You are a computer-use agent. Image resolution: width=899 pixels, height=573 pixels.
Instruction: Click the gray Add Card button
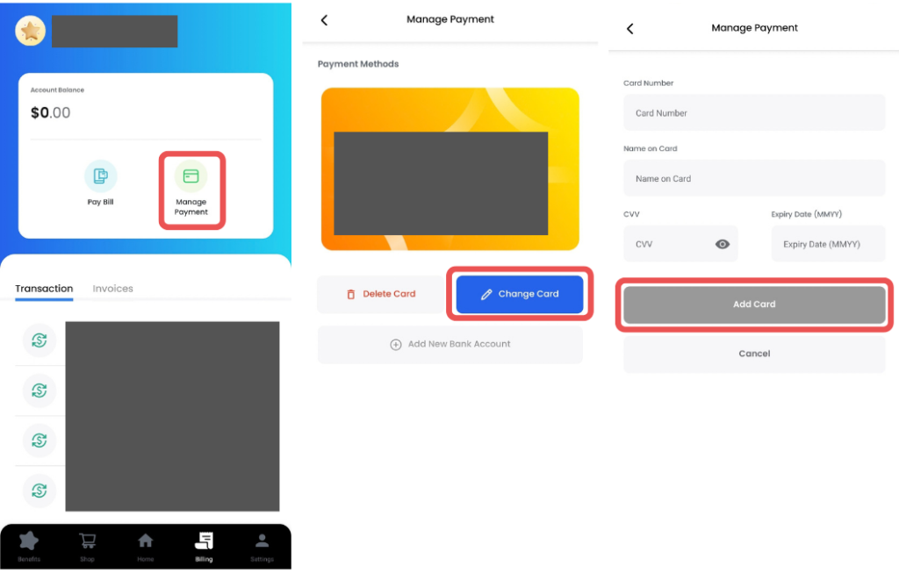click(754, 304)
